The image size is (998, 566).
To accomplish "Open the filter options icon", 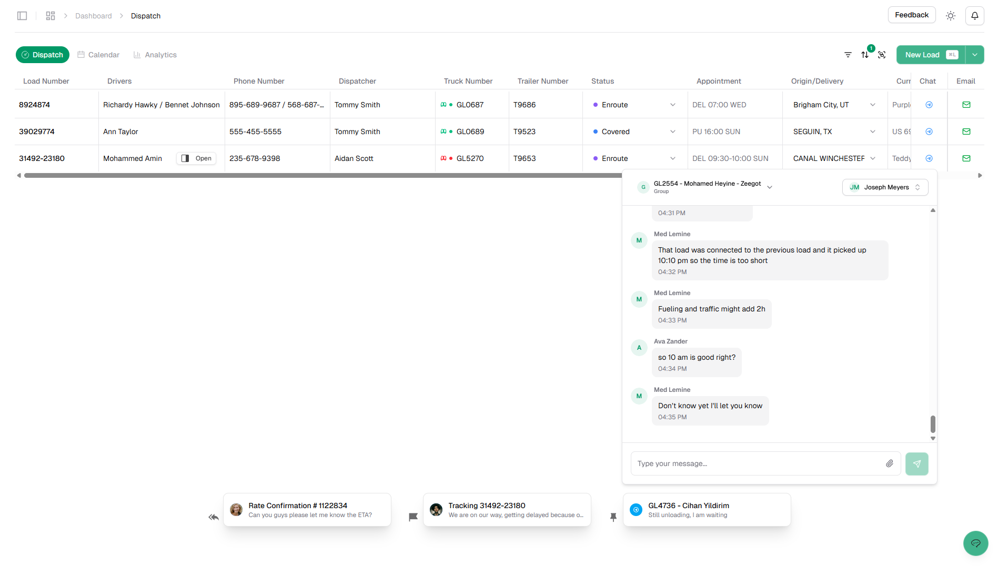I will [848, 54].
